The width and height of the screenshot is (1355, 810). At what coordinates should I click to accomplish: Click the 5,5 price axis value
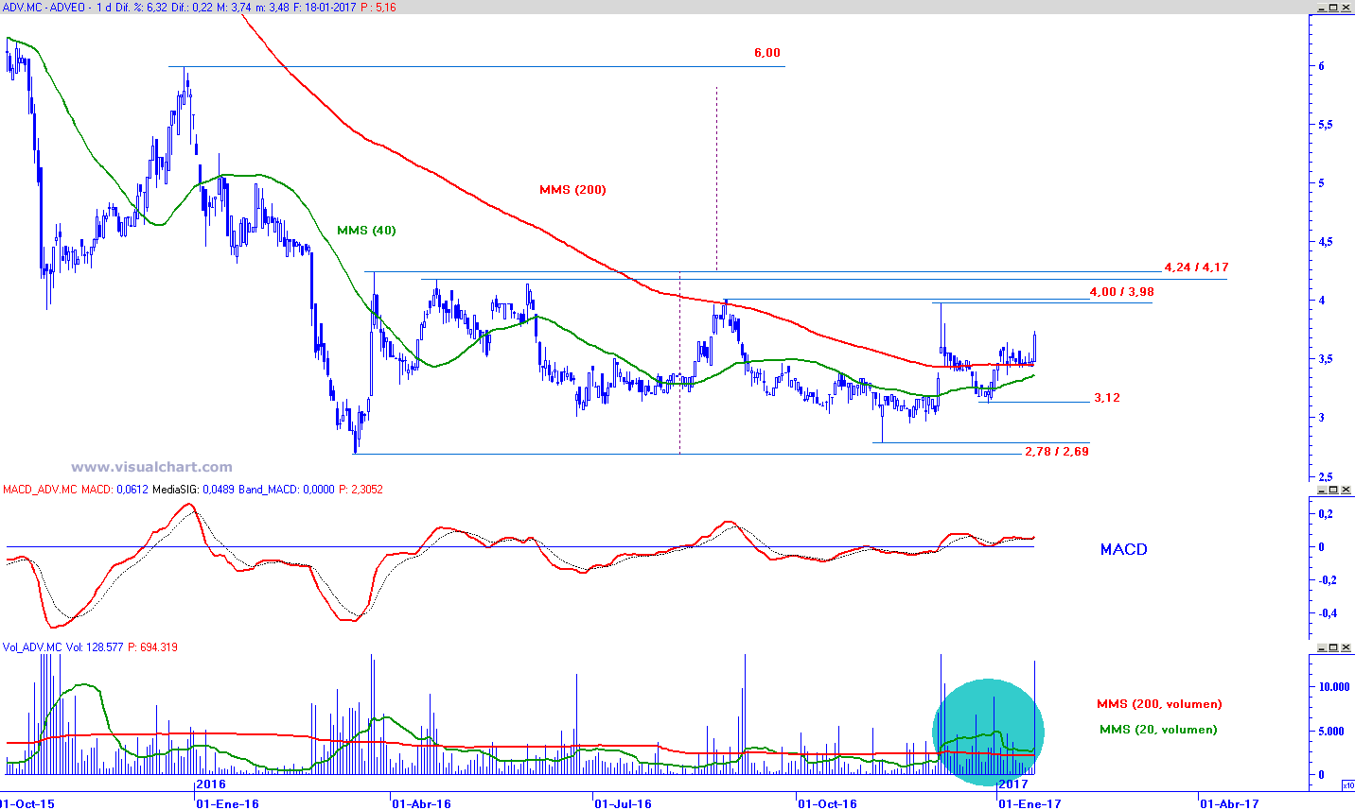pos(1326,125)
